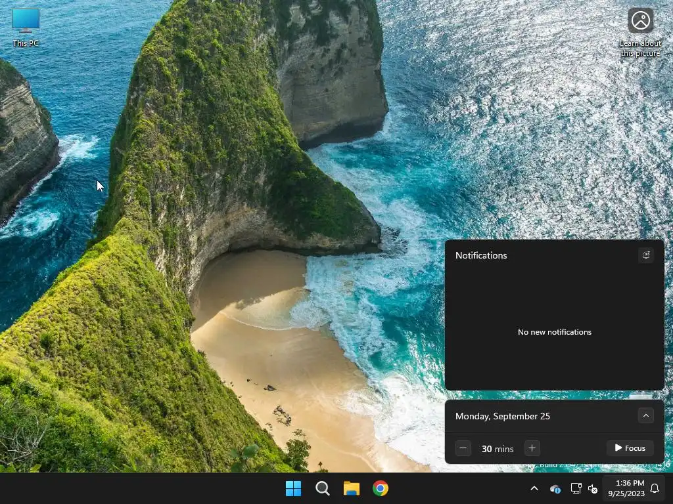Open the Windows Start menu
The width and height of the screenshot is (673, 504).
click(294, 488)
